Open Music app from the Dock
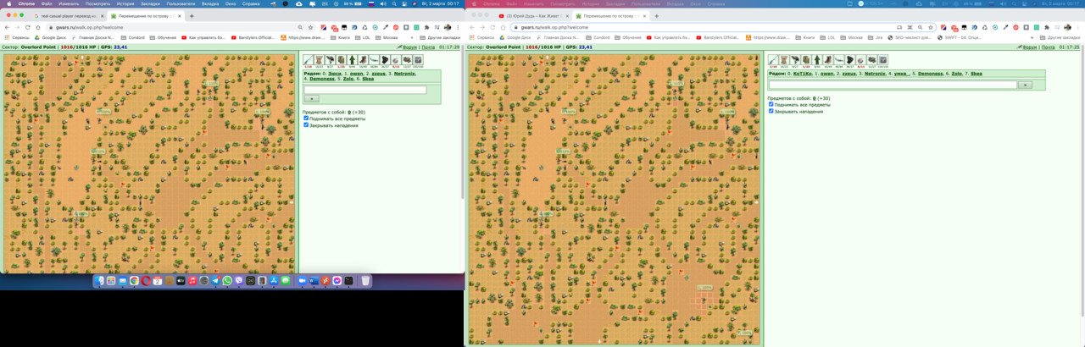Image resolution: width=1085 pixels, height=347 pixels. tap(192, 280)
